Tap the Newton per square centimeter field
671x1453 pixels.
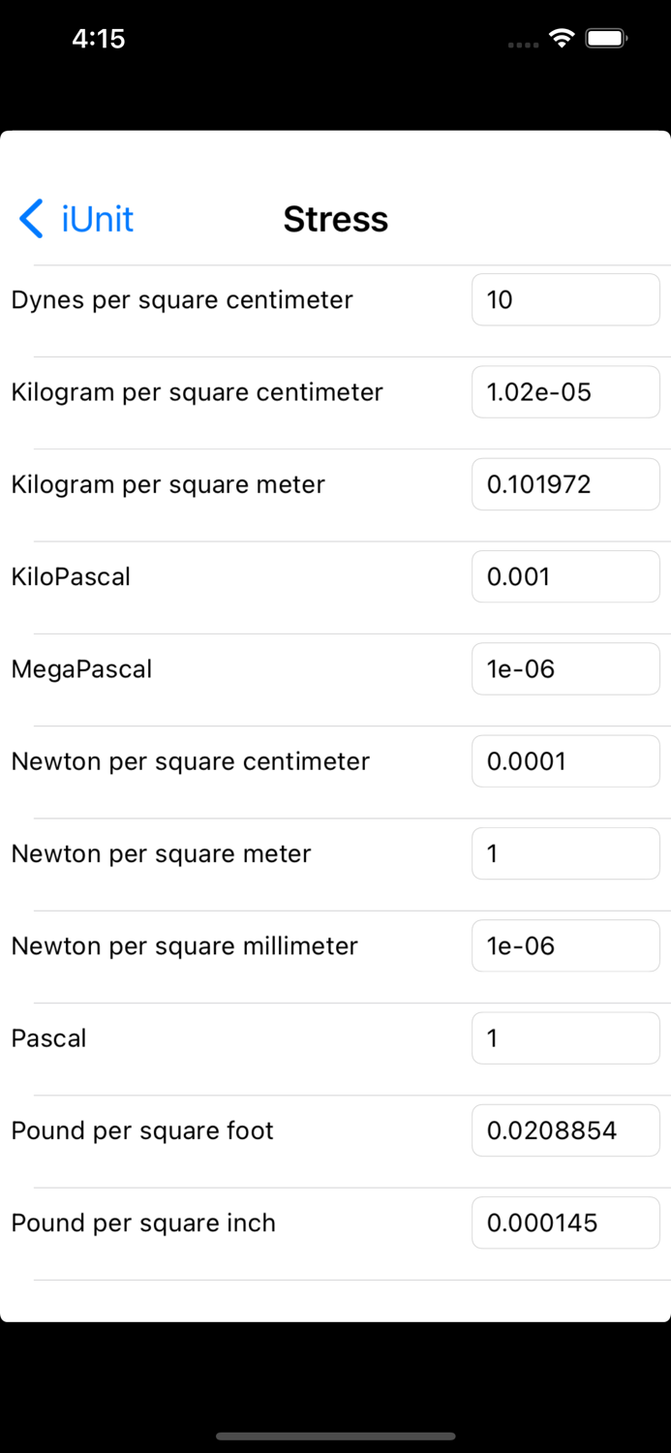(x=565, y=760)
